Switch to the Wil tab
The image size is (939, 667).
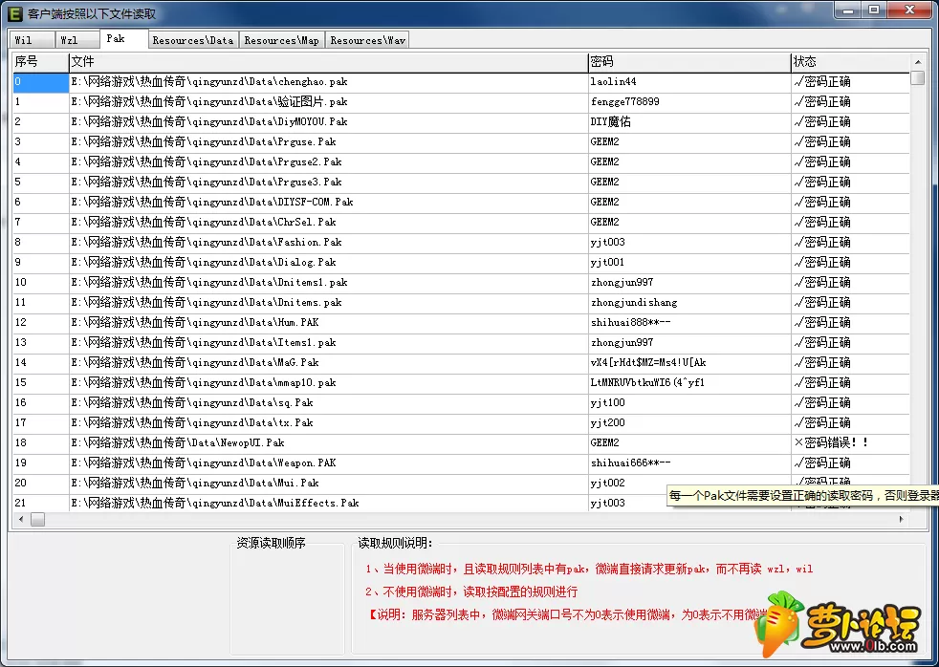pyautogui.click(x=33, y=40)
